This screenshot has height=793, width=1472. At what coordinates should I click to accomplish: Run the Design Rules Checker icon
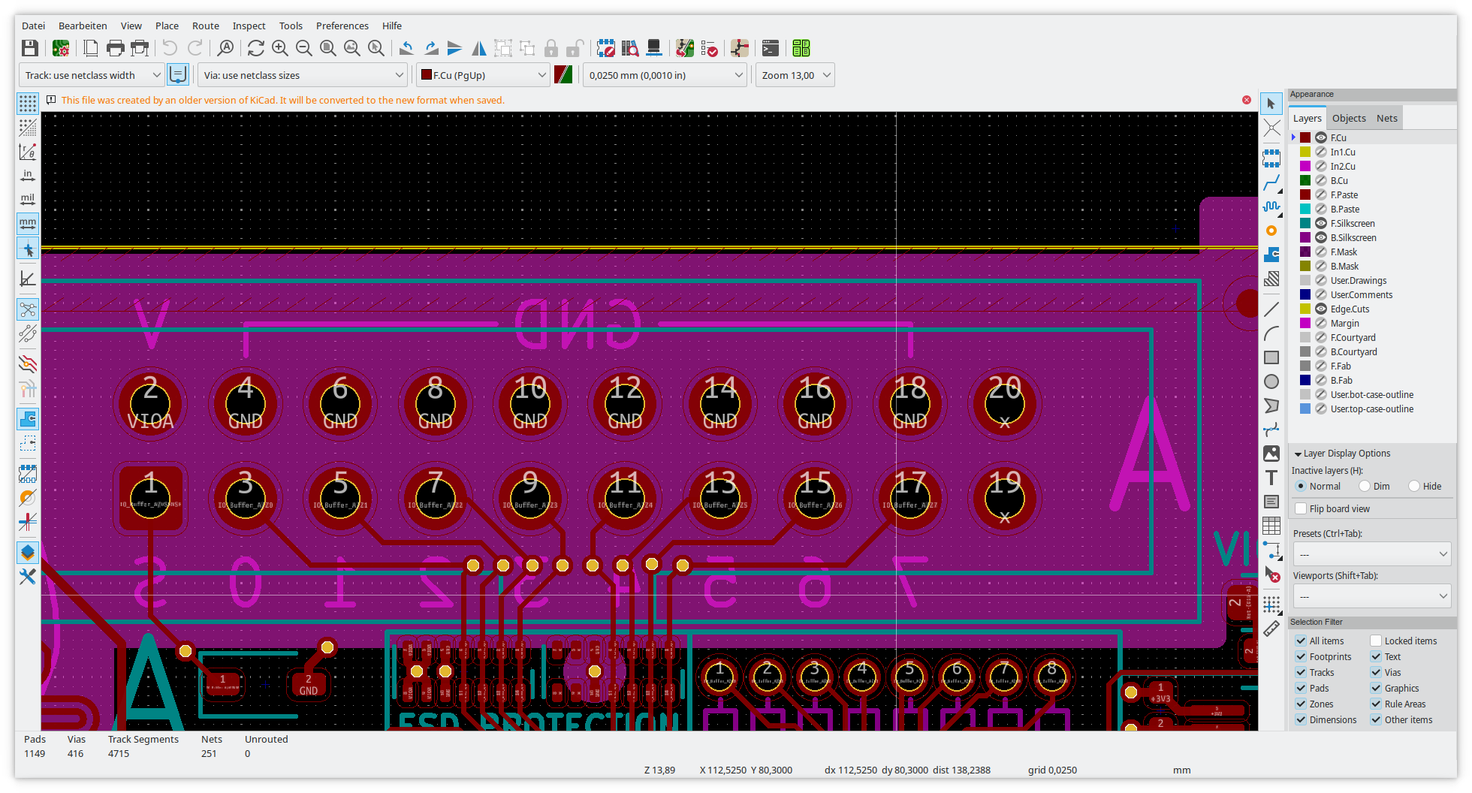(x=709, y=49)
